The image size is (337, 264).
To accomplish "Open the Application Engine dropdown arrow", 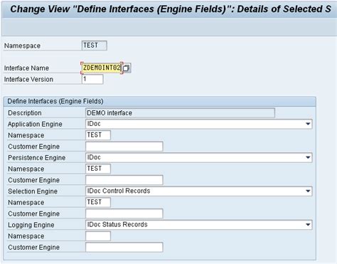I will (x=308, y=124).
